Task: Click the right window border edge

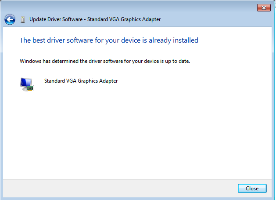Action: point(274,110)
